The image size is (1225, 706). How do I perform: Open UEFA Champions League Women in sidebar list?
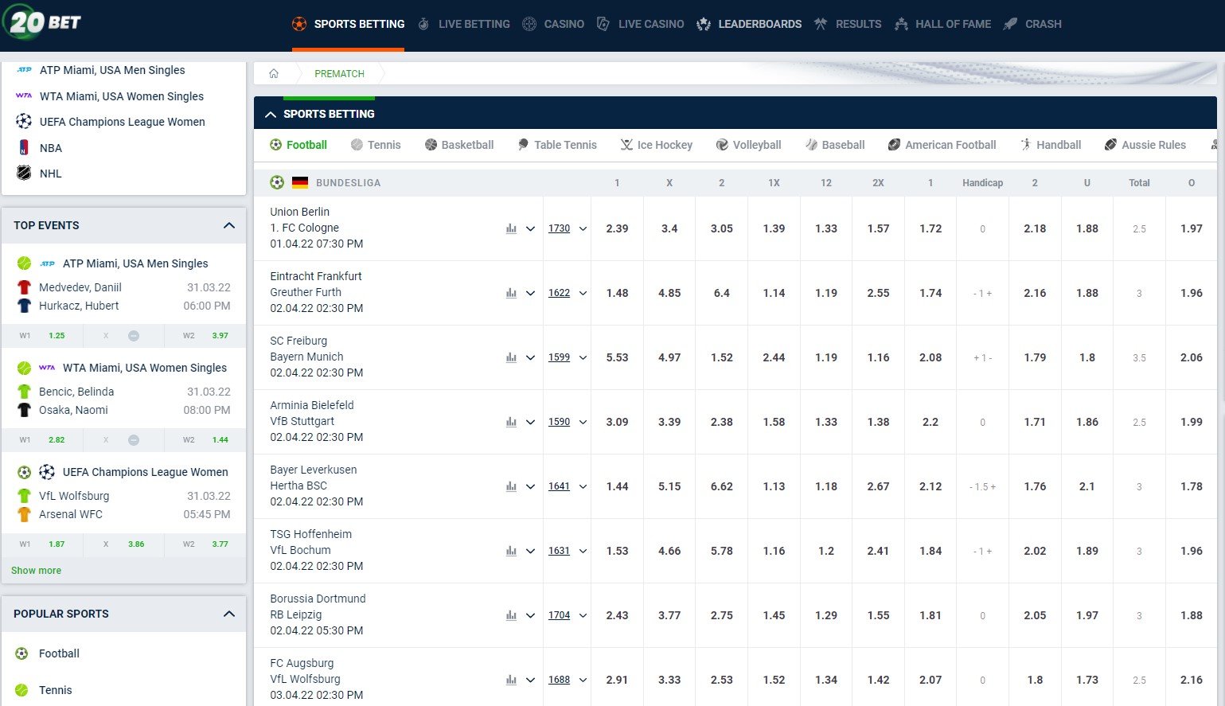click(x=123, y=122)
